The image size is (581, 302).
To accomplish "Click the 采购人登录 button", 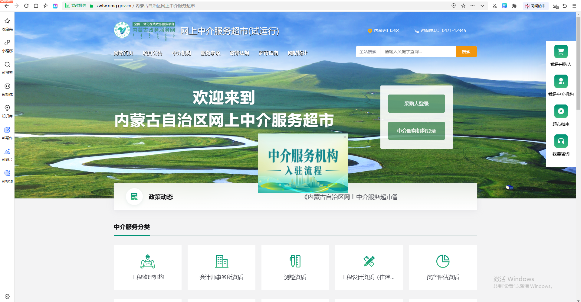I will [x=416, y=104].
